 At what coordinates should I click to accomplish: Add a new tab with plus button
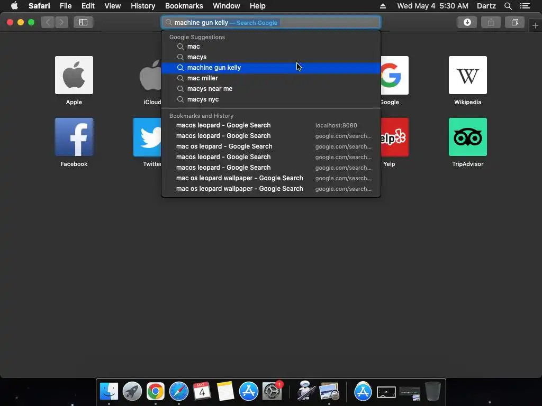pyautogui.click(x=535, y=26)
